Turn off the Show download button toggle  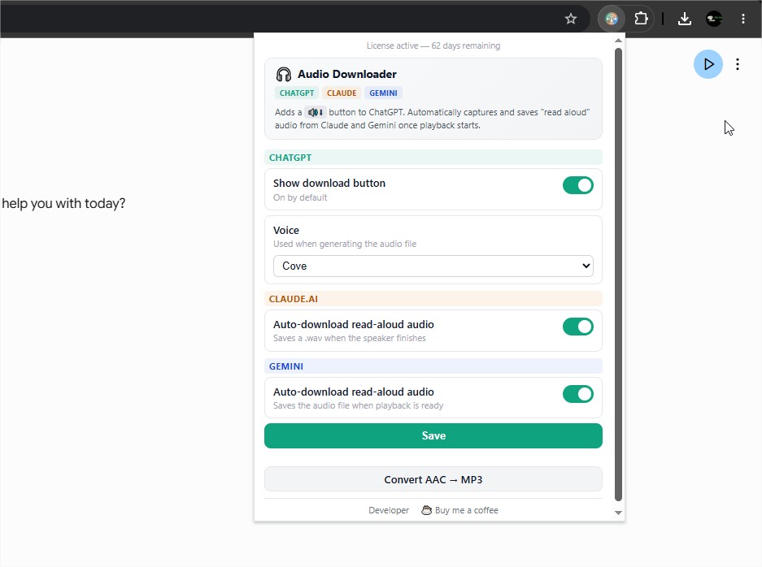coord(578,185)
